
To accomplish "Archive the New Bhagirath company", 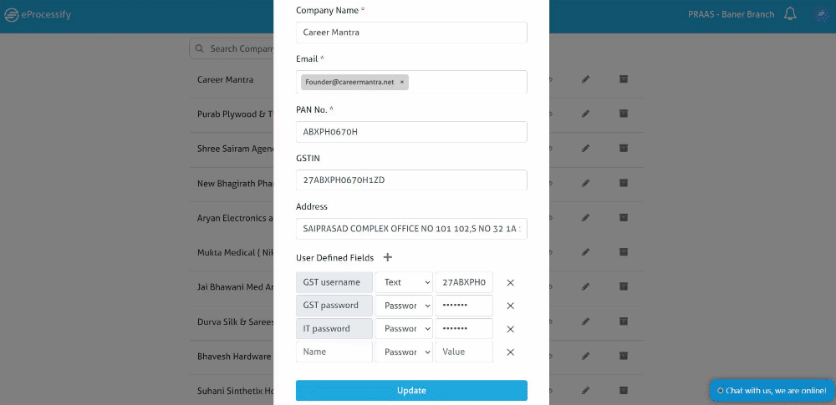I will point(624,183).
